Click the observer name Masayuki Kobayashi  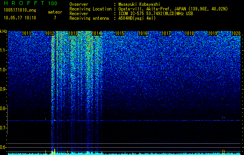139,4
